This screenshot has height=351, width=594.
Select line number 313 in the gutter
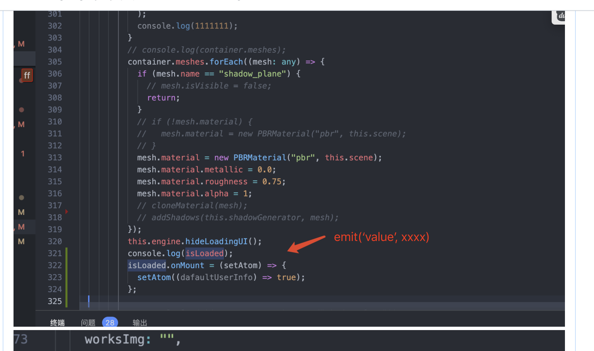pyautogui.click(x=54, y=157)
